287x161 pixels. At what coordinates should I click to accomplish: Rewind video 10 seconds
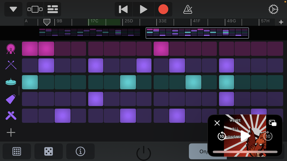pyautogui.click(x=222, y=136)
